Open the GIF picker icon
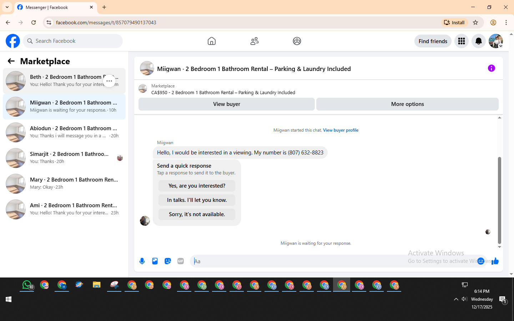The width and height of the screenshot is (514, 321). click(x=181, y=261)
